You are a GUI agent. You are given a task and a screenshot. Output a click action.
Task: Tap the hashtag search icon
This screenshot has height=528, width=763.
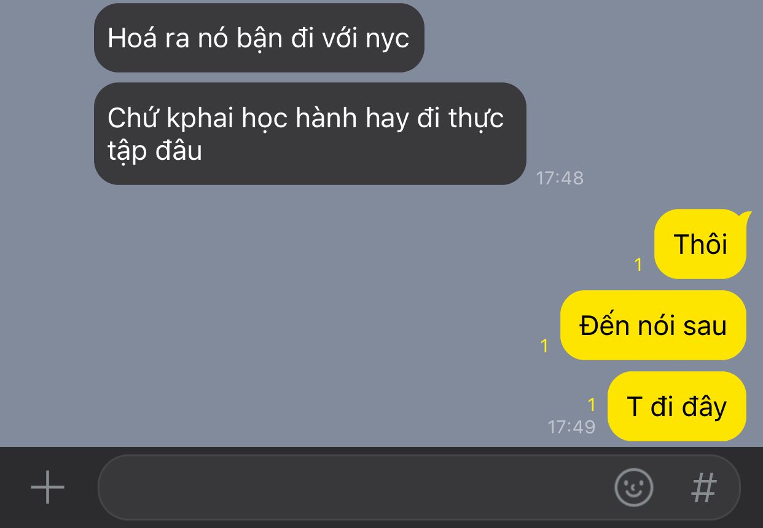[704, 487]
